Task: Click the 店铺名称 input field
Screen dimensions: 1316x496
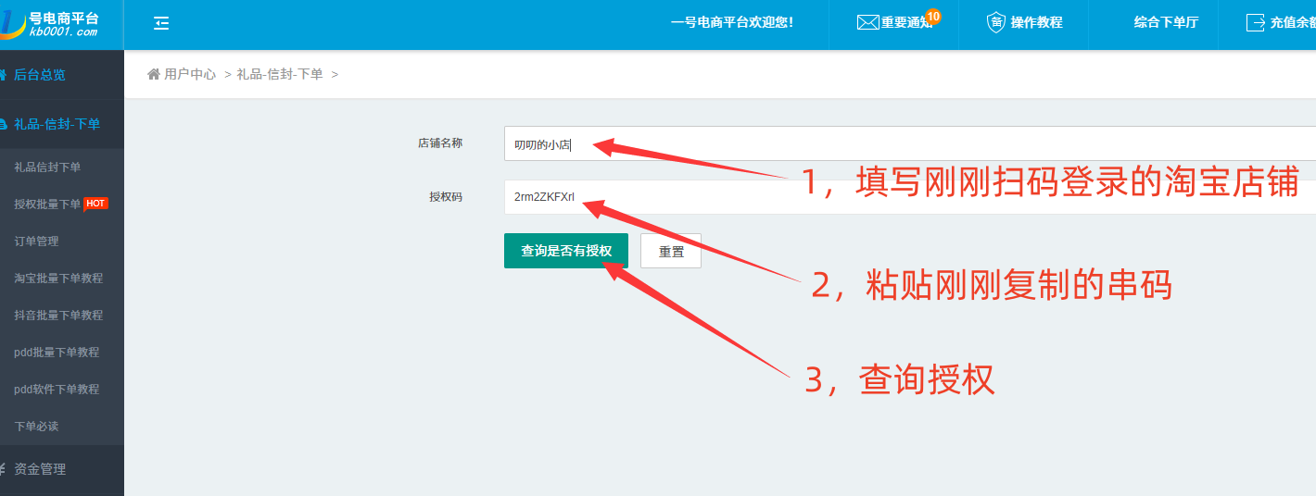Action: coord(908,144)
